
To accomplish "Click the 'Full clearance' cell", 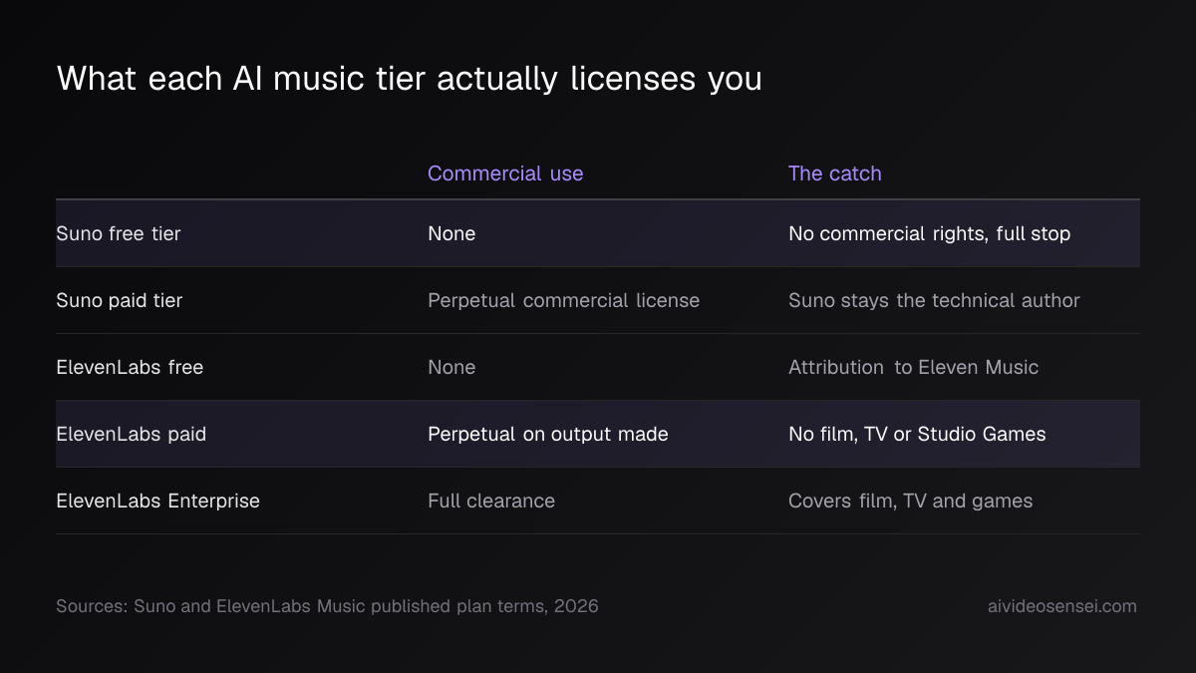I will click(491, 501).
